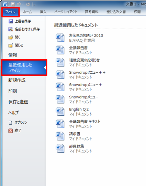Viewport: 146px width, 186px height.
Task: Select the 校閲 ribbon tab
Action: point(137,12)
